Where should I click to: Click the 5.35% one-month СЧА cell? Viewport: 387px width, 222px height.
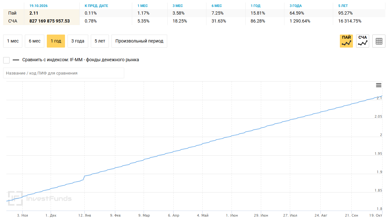coord(144,21)
